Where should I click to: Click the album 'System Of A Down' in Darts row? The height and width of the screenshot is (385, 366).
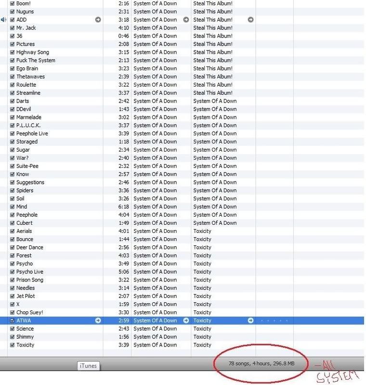(215, 101)
